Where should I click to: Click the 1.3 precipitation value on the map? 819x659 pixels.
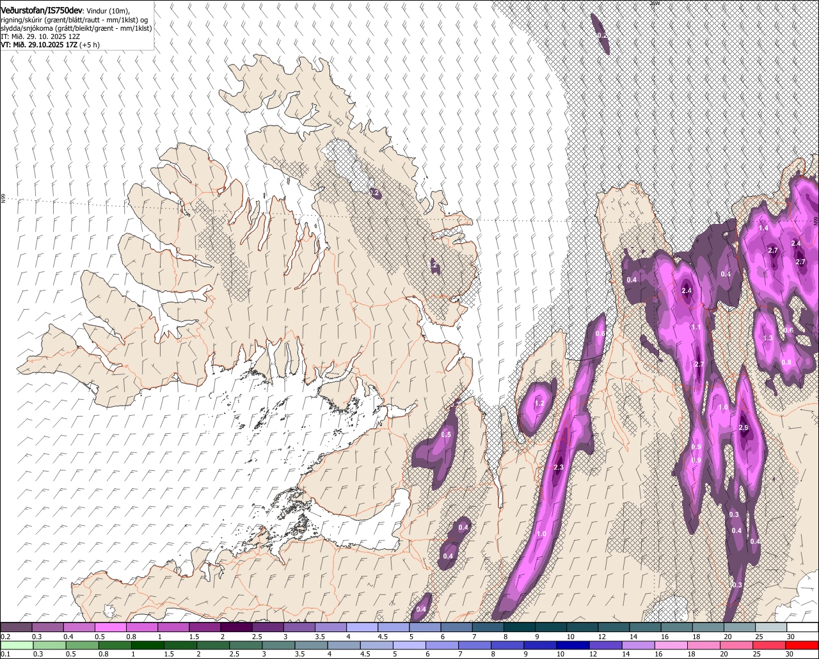(x=768, y=338)
